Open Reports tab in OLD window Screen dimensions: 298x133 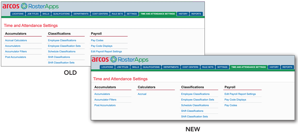(x=196, y=14)
